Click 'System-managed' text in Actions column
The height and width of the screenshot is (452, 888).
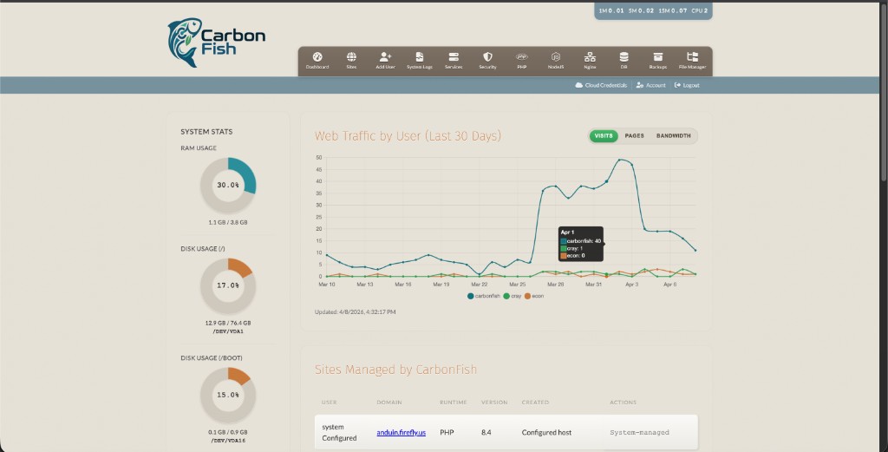tap(639, 432)
